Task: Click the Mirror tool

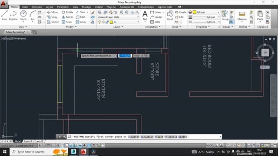Action: coord(67,17)
